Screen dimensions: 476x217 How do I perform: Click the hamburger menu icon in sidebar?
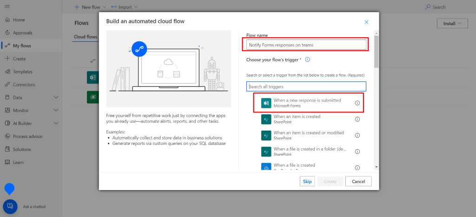point(7,7)
